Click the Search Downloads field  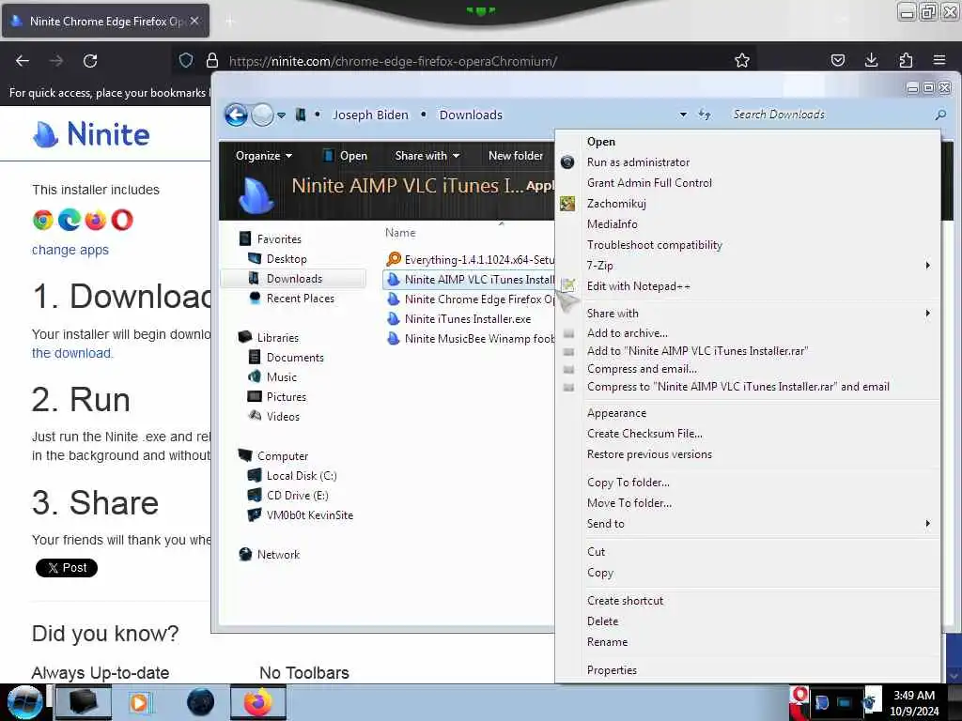(x=829, y=115)
